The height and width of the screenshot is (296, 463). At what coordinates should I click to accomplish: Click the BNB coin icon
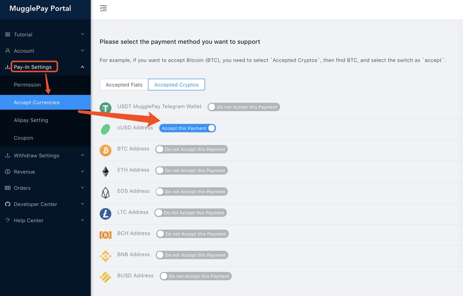point(105,256)
